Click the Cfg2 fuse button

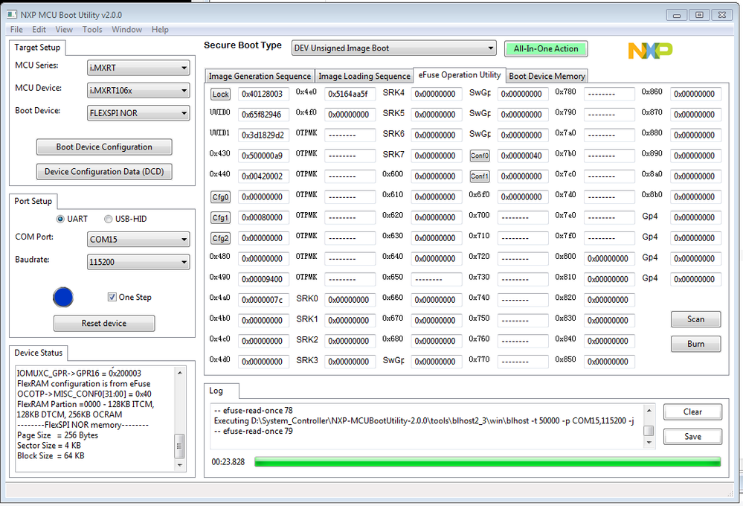click(220, 238)
